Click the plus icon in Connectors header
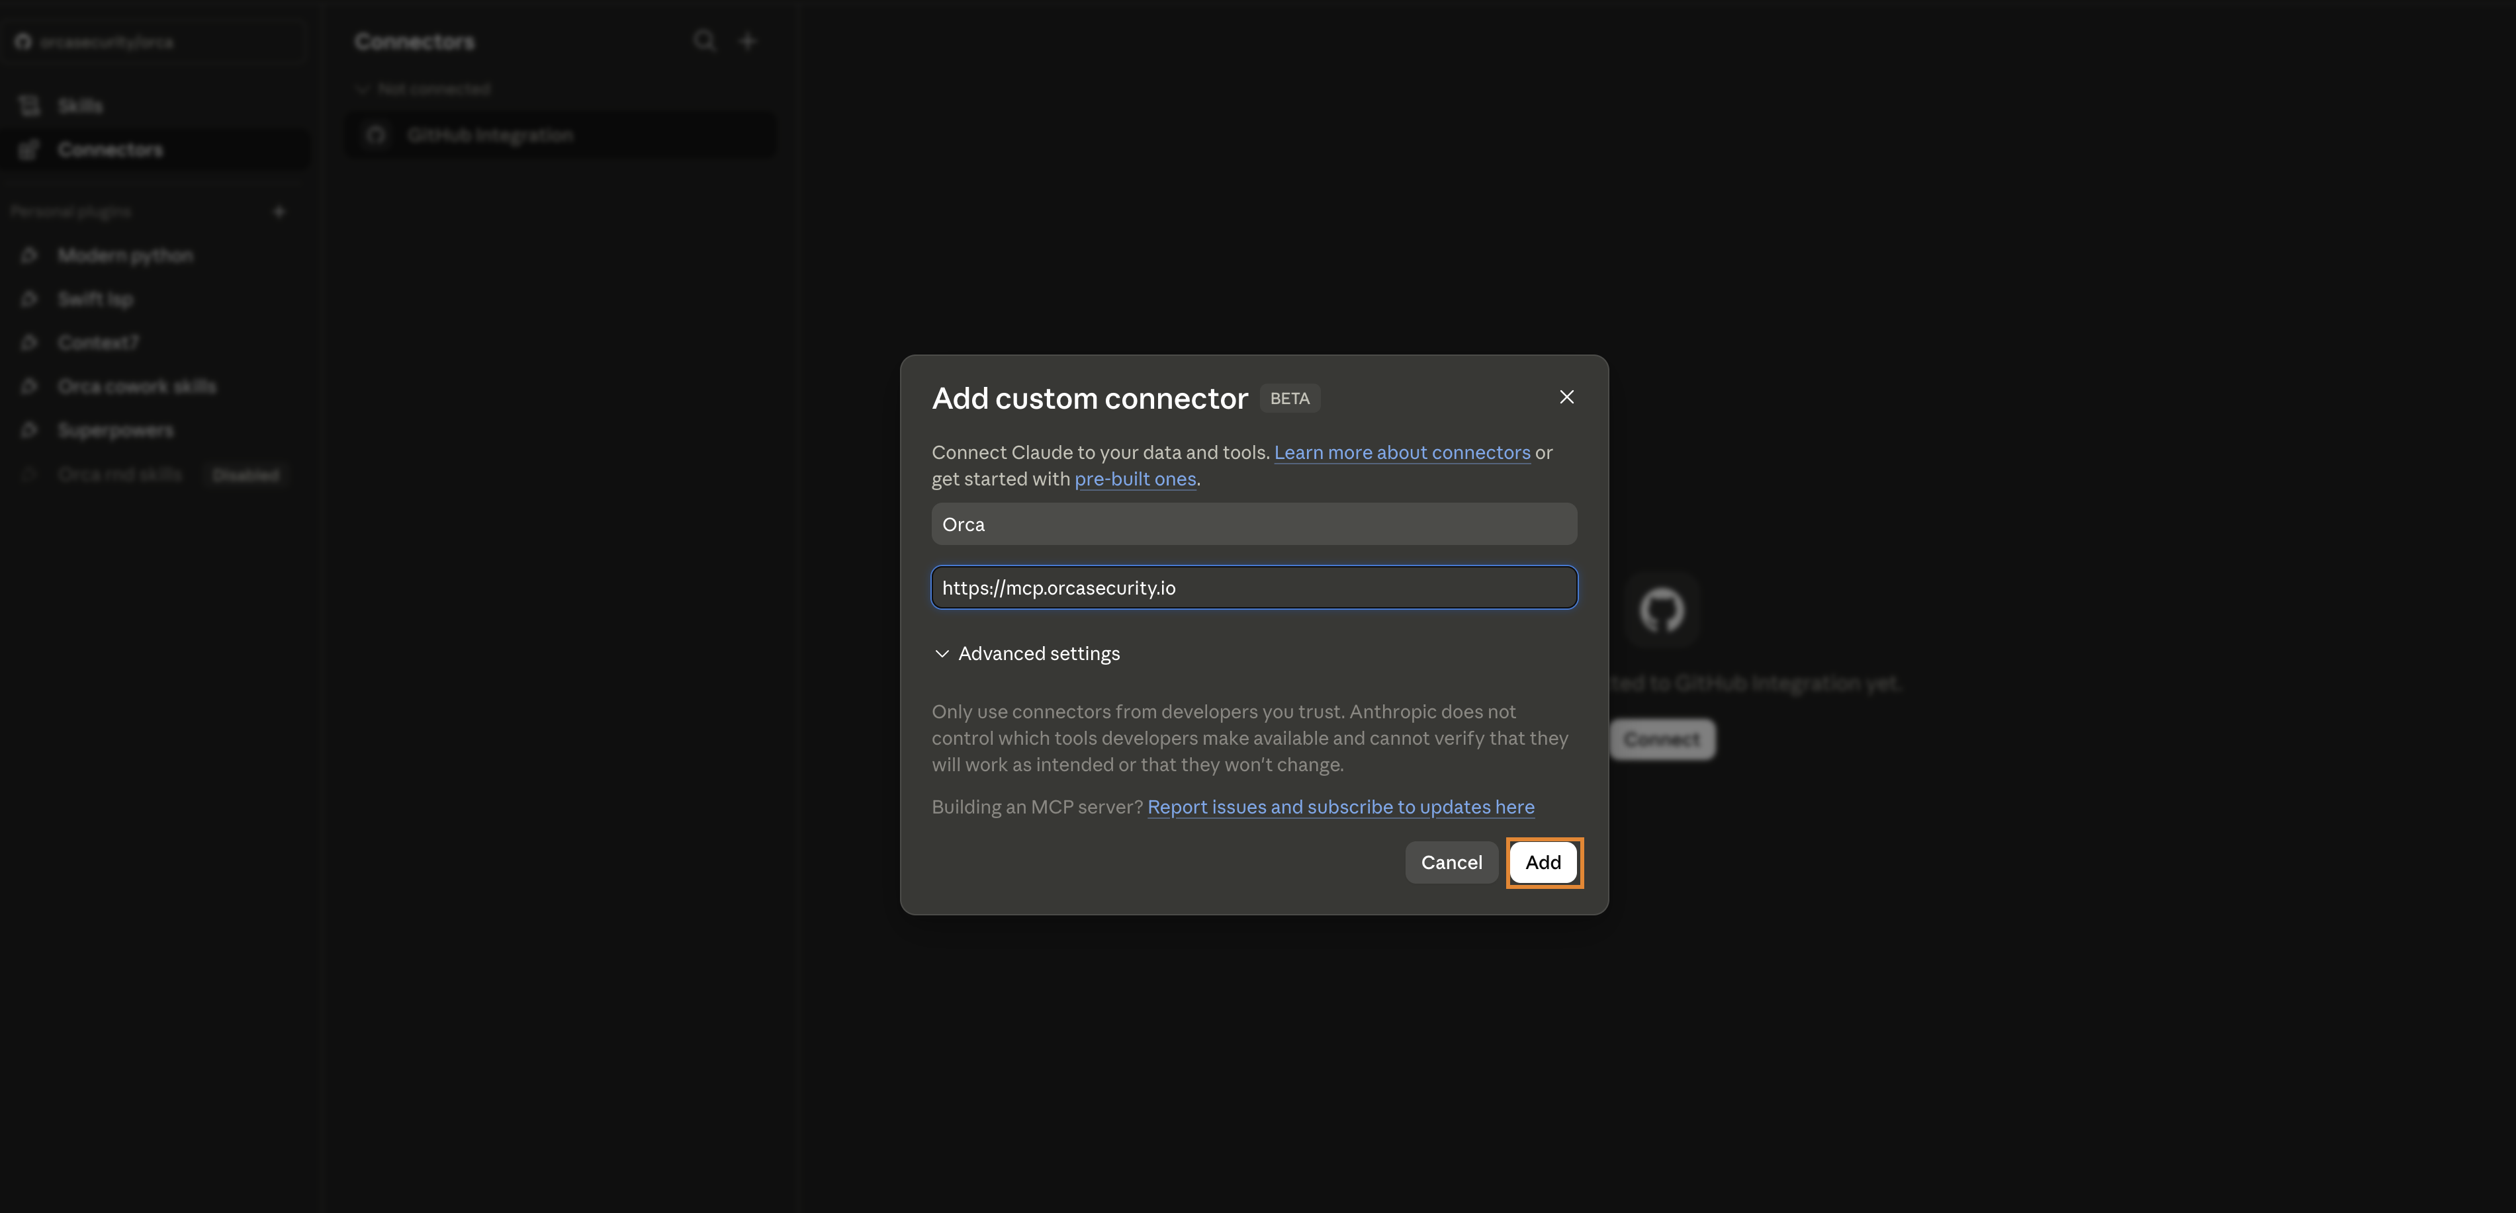Screen dimensions: 2516x1213 (x=748, y=41)
